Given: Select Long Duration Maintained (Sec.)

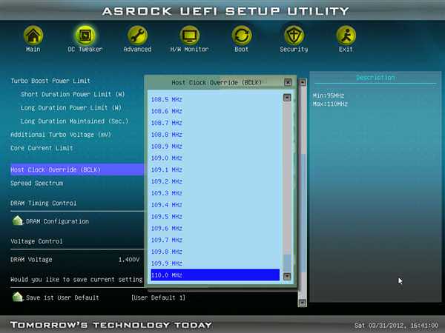Looking at the screenshot, I should click(x=74, y=121).
